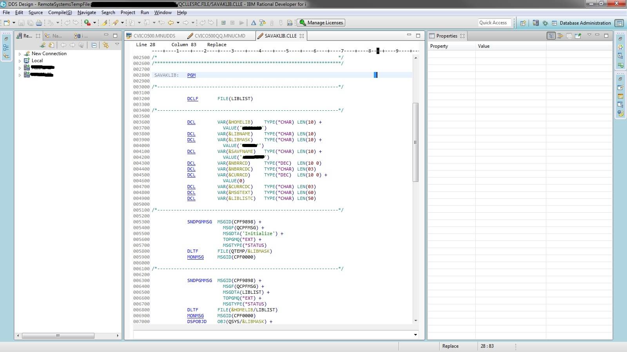Click the Open Perspective icon

[523, 23]
